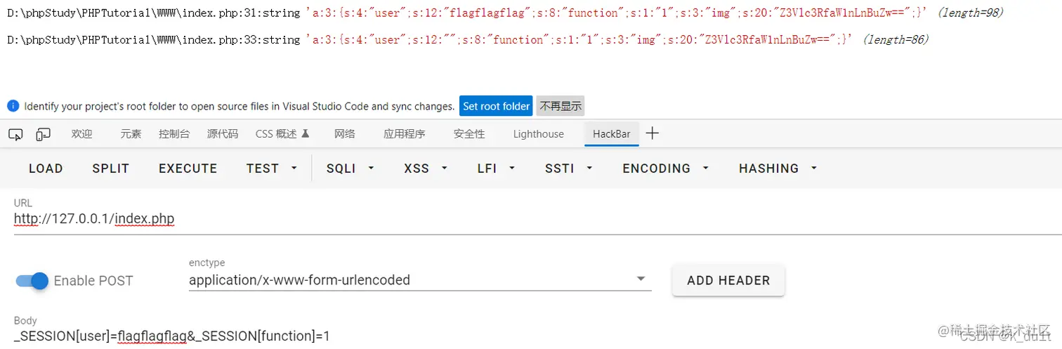
Task: Switch to the 元素 tab
Action: tap(131, 133)
